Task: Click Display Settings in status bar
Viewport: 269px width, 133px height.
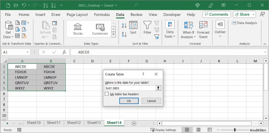Action: [x=163, y=130]
